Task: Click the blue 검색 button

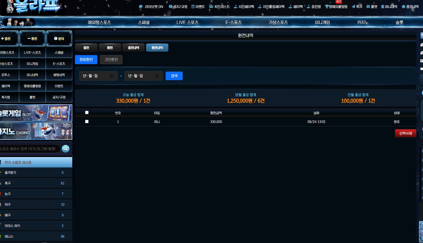Action: 174,76
